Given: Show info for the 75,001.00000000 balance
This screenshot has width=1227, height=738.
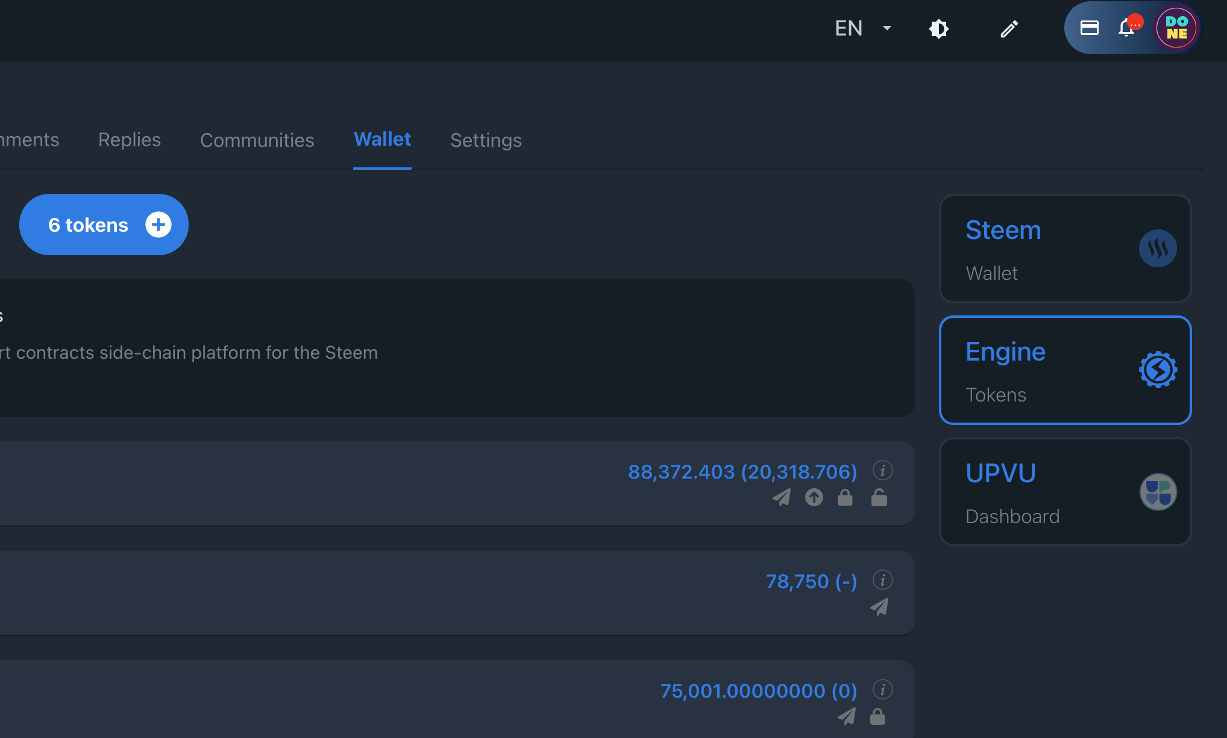Looking at the screenshot, I should tap(882, 689).
